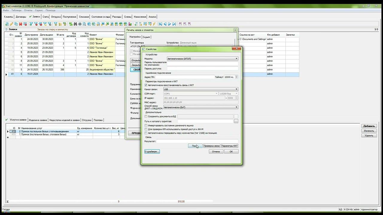
Task: Click the О драйвере... button
Action: coord(152,151)
